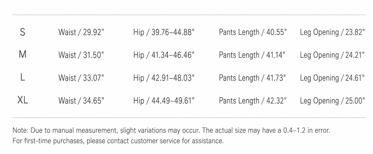Select the M size label

click(23, 55)
